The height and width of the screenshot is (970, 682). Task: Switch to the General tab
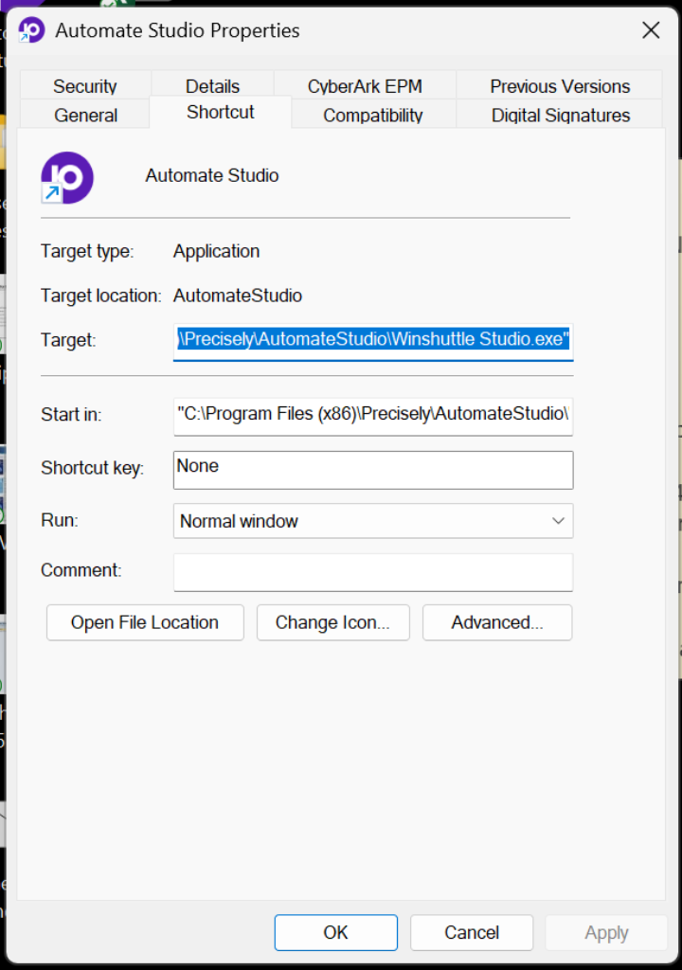85,116
